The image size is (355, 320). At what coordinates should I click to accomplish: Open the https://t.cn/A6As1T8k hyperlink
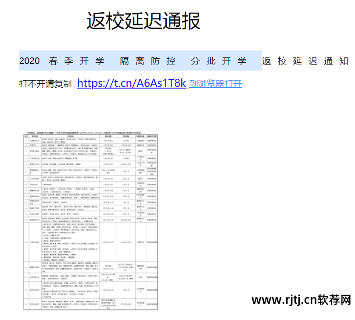tap(131, 83)
